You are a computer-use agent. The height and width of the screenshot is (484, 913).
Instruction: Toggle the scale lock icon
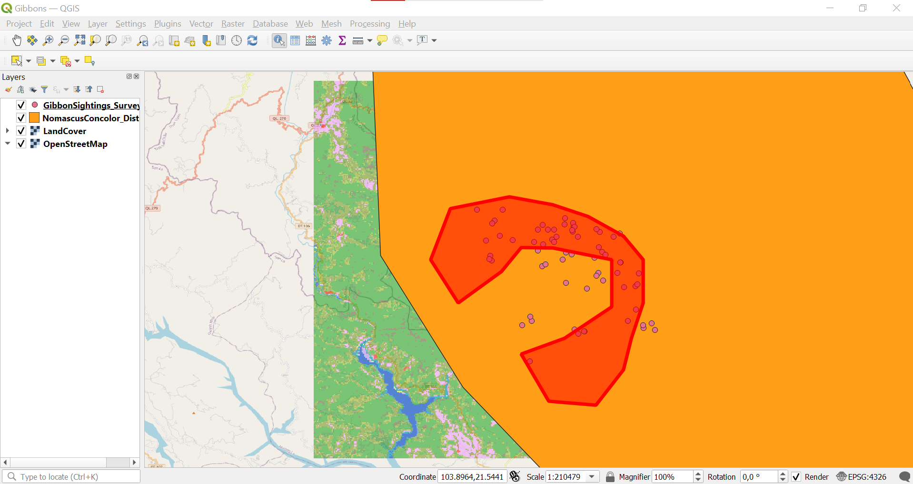[x=610, y=477]
